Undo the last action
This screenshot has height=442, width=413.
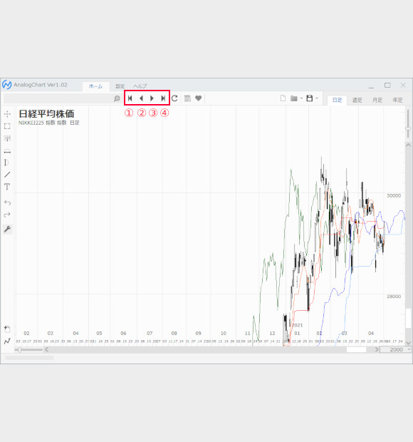pyautogui.click(x=7, y=202)
